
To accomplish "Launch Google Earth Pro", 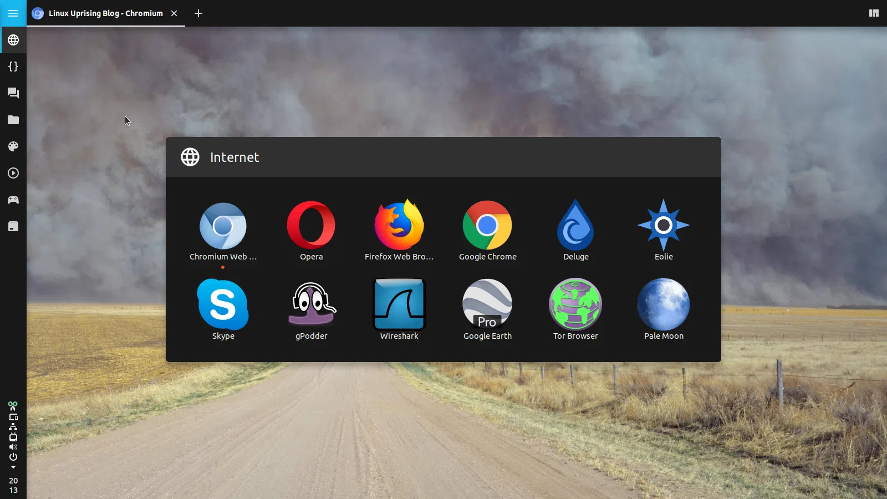I will pos(487,305).
